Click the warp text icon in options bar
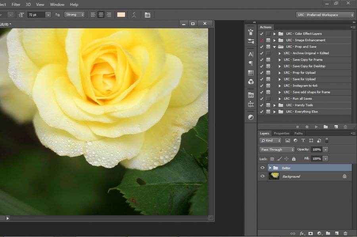The height and width of the screenshot is (237, 357). pyautogui.click(x=134, y=15)
